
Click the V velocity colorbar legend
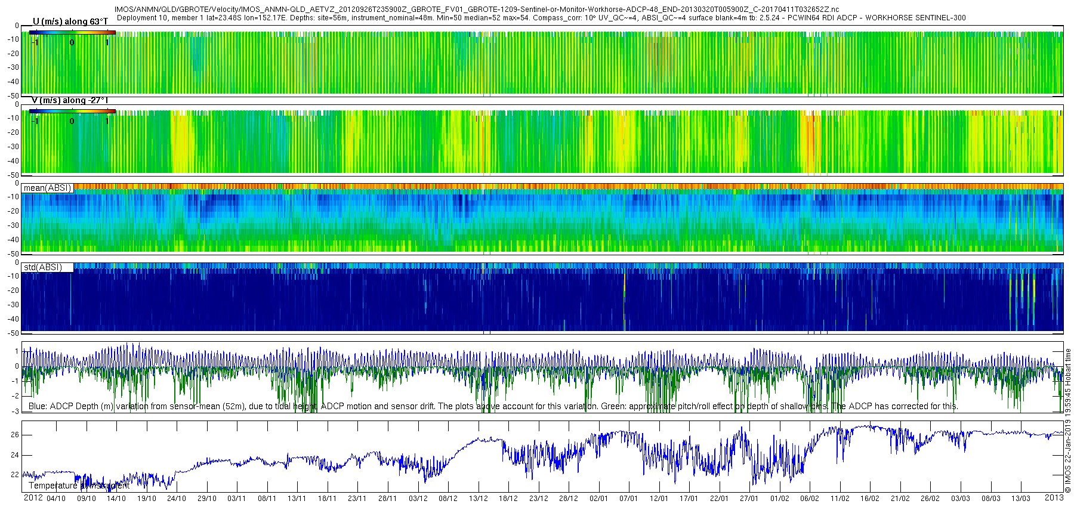pos(72,112)
